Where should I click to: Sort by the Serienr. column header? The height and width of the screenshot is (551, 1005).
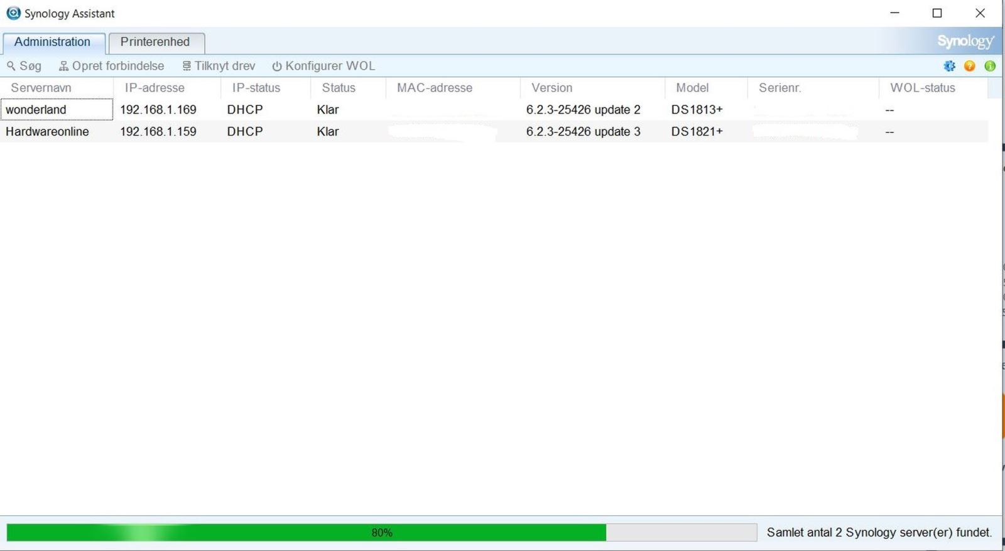coord(813,88)
